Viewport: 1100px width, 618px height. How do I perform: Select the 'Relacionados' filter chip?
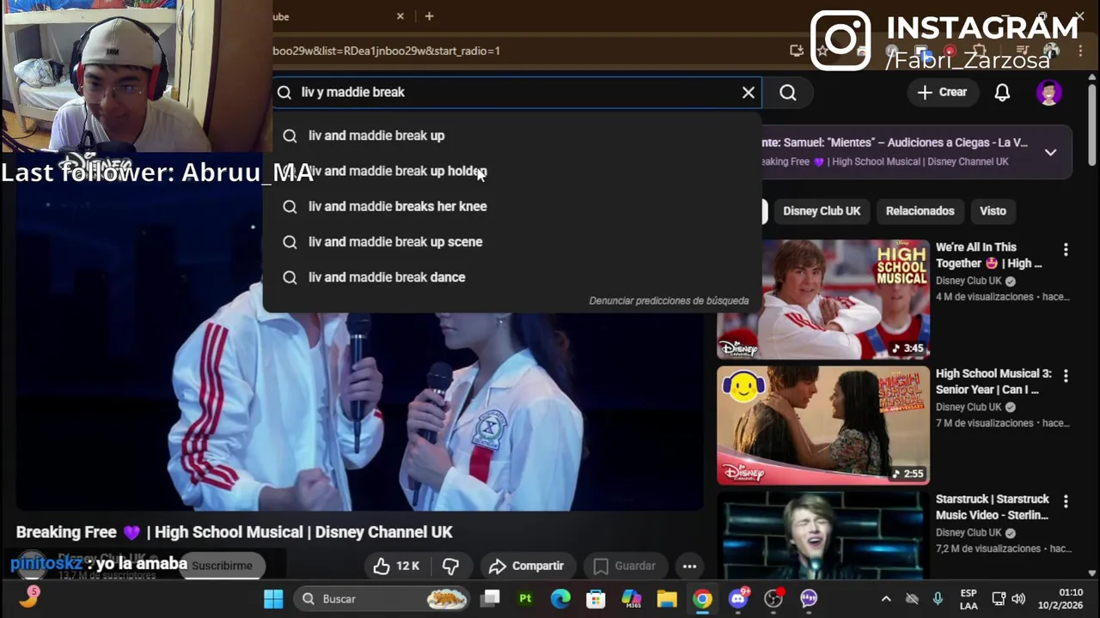pyautogui.click(x=920, y=211)
